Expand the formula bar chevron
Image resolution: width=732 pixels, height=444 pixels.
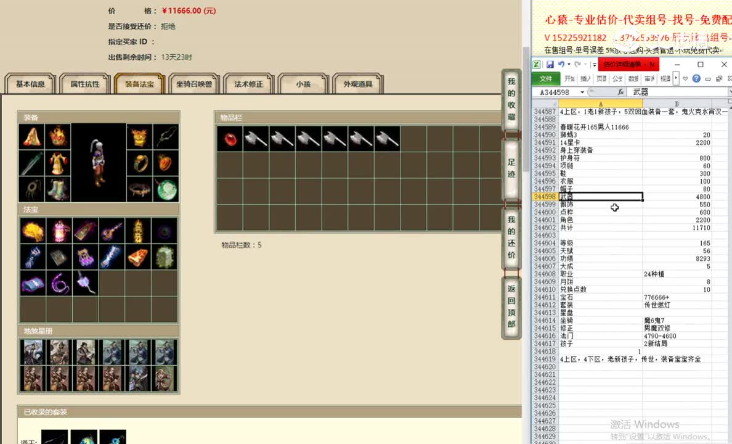click(730, 92)
